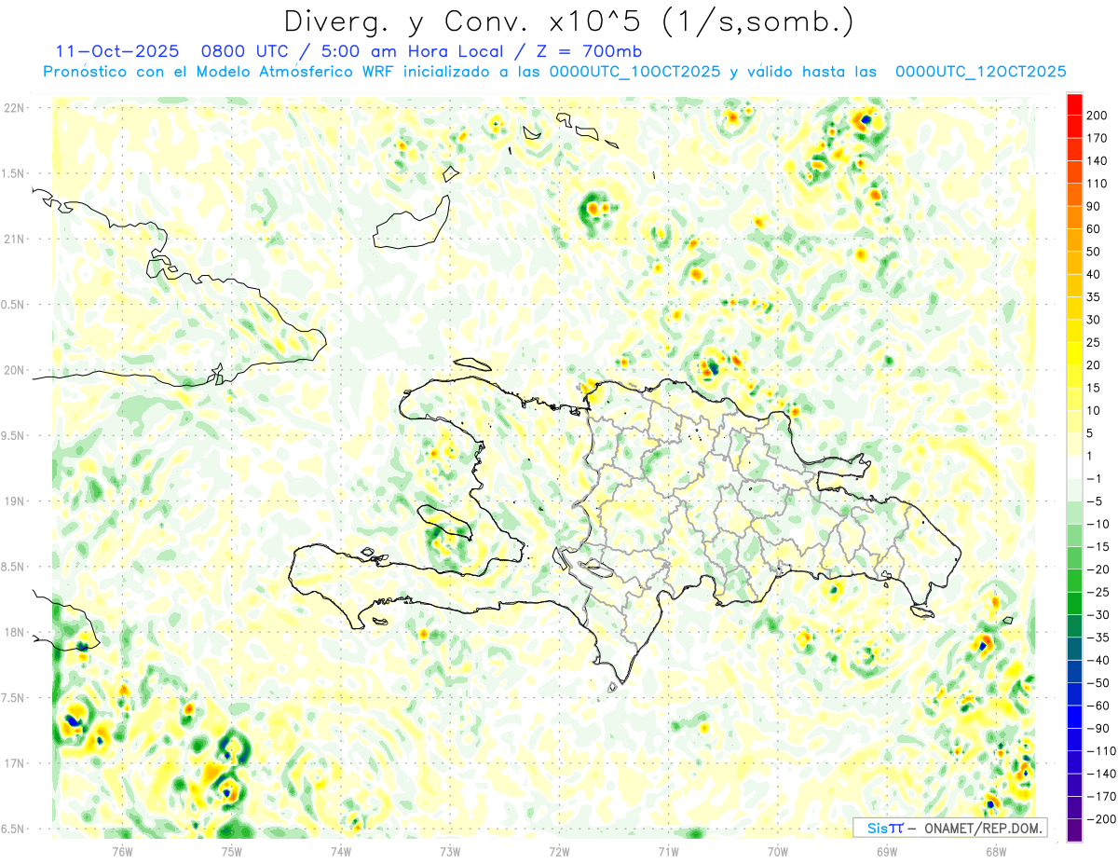The image size is (1118, 864).
Task: Click the -20 color scale value
Action: click(1099, 569)
